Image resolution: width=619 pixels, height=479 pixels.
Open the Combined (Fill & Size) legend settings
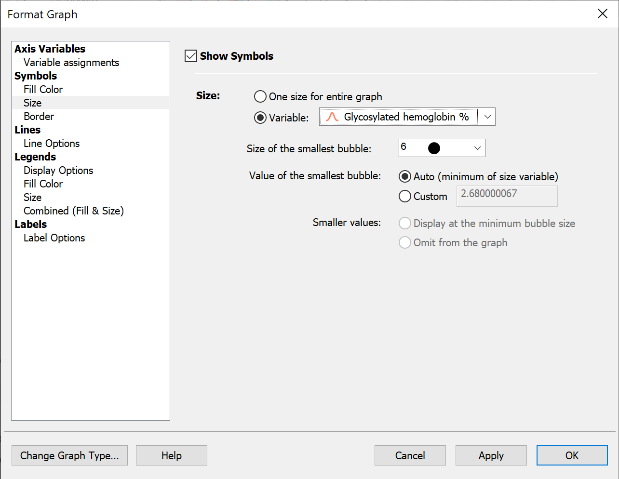pos(73,211)
